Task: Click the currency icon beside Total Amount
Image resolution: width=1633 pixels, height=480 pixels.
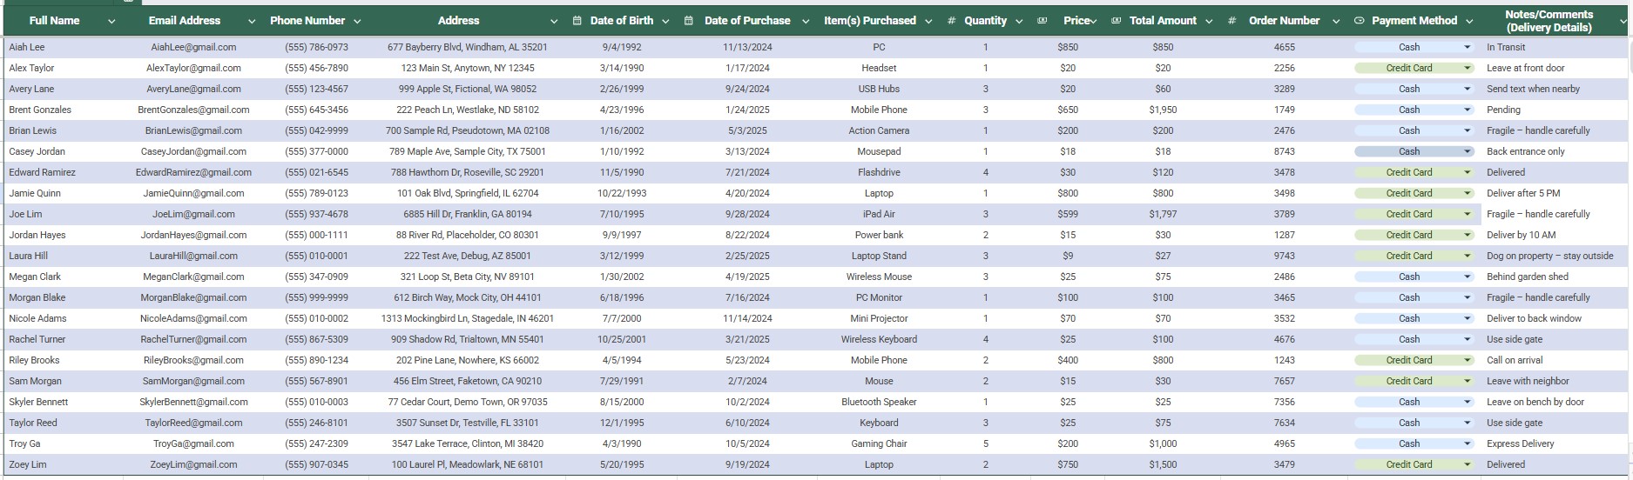Action: pos(1117,21)
